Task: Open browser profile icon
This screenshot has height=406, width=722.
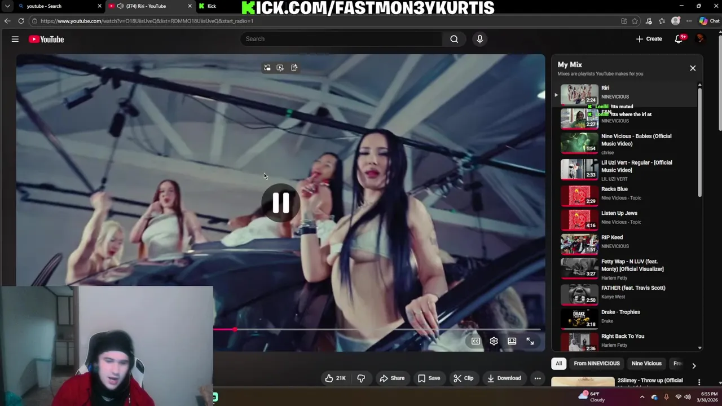Action: [676, 21]
